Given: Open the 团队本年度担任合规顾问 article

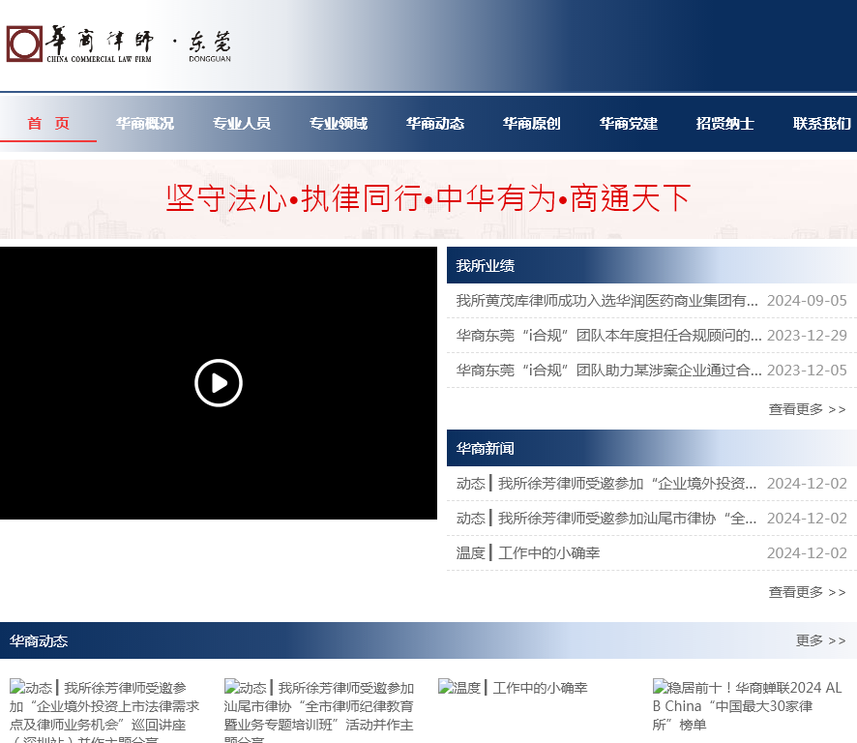Looking at the screenshot, I should click(x=608, y=335).
